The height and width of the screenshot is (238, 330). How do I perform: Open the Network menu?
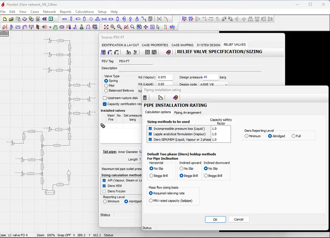49,12
